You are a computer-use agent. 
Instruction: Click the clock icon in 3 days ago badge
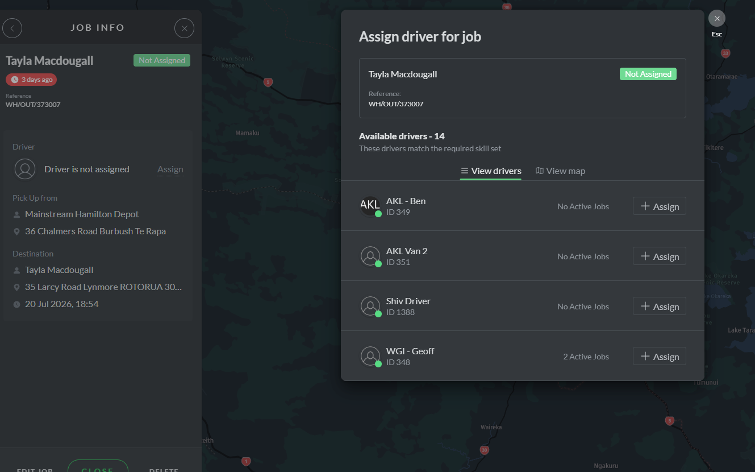coord(15,80)
